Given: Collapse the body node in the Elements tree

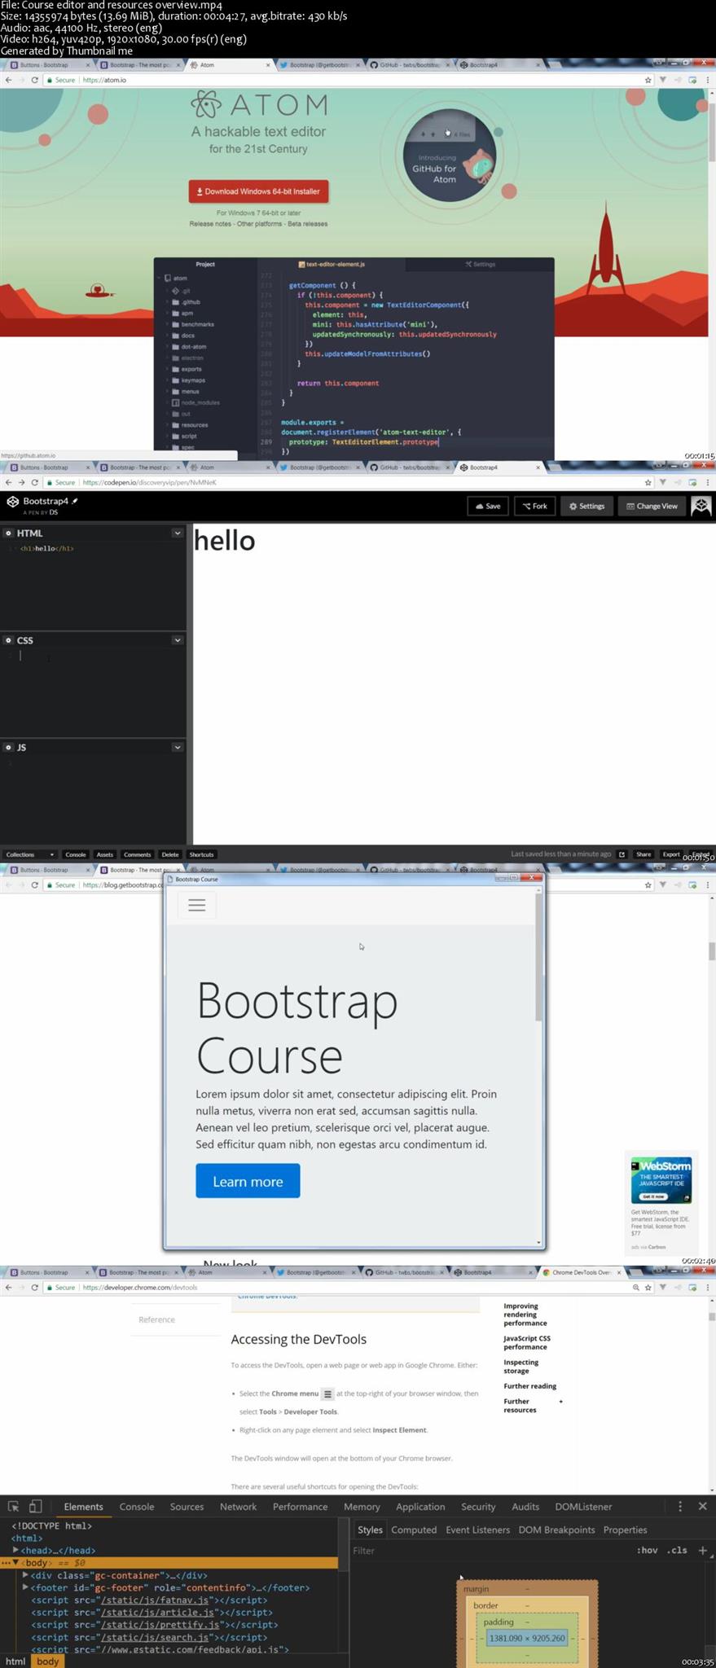Looking at the screenshot, I should pos(15,1562).
